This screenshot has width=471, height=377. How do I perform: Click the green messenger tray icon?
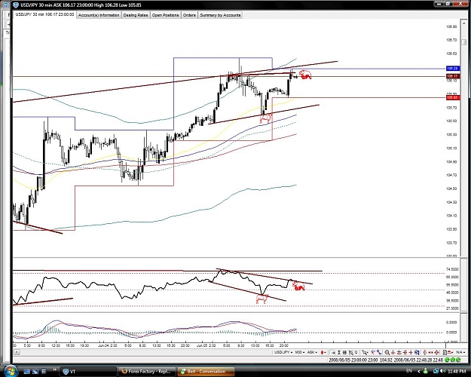tap(425, 371)
